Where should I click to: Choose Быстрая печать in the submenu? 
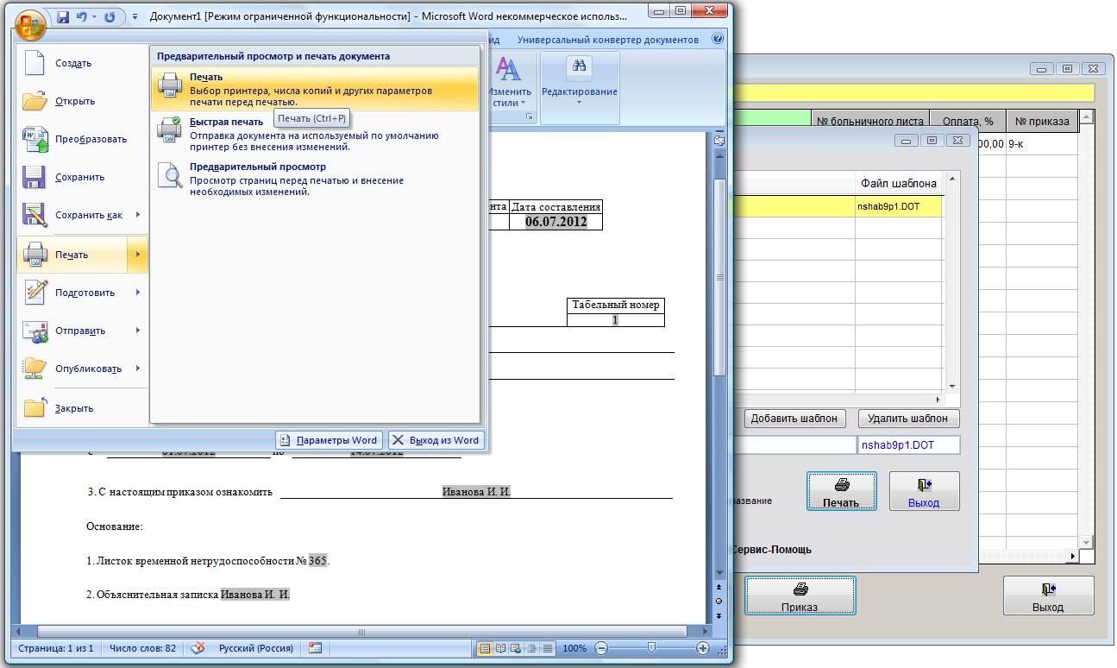[x=315, y=134]
